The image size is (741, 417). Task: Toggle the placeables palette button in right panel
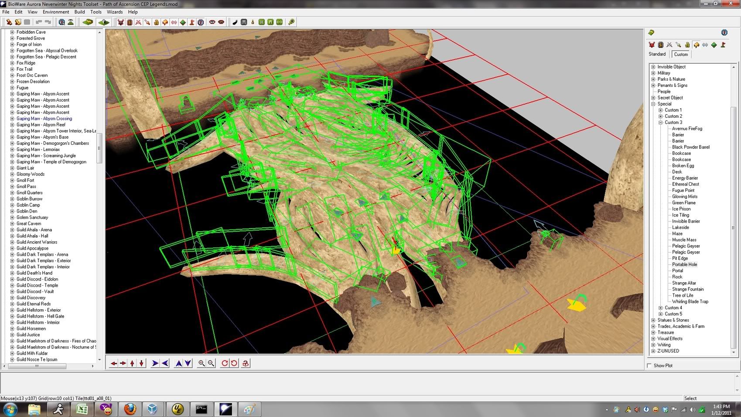click(696, 45)
